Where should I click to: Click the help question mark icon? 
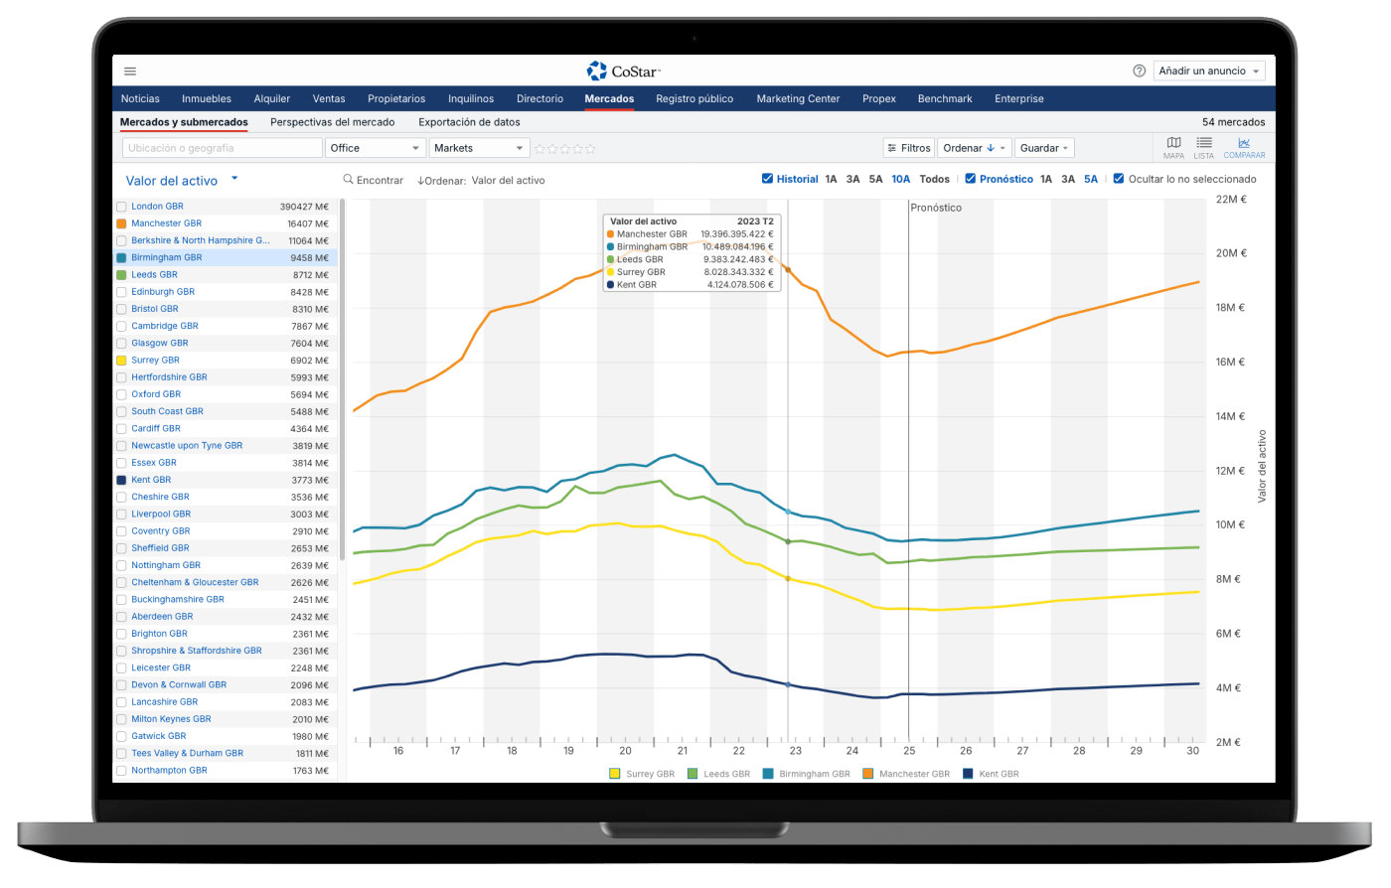pyautogui.click(x=1139, y=72)
